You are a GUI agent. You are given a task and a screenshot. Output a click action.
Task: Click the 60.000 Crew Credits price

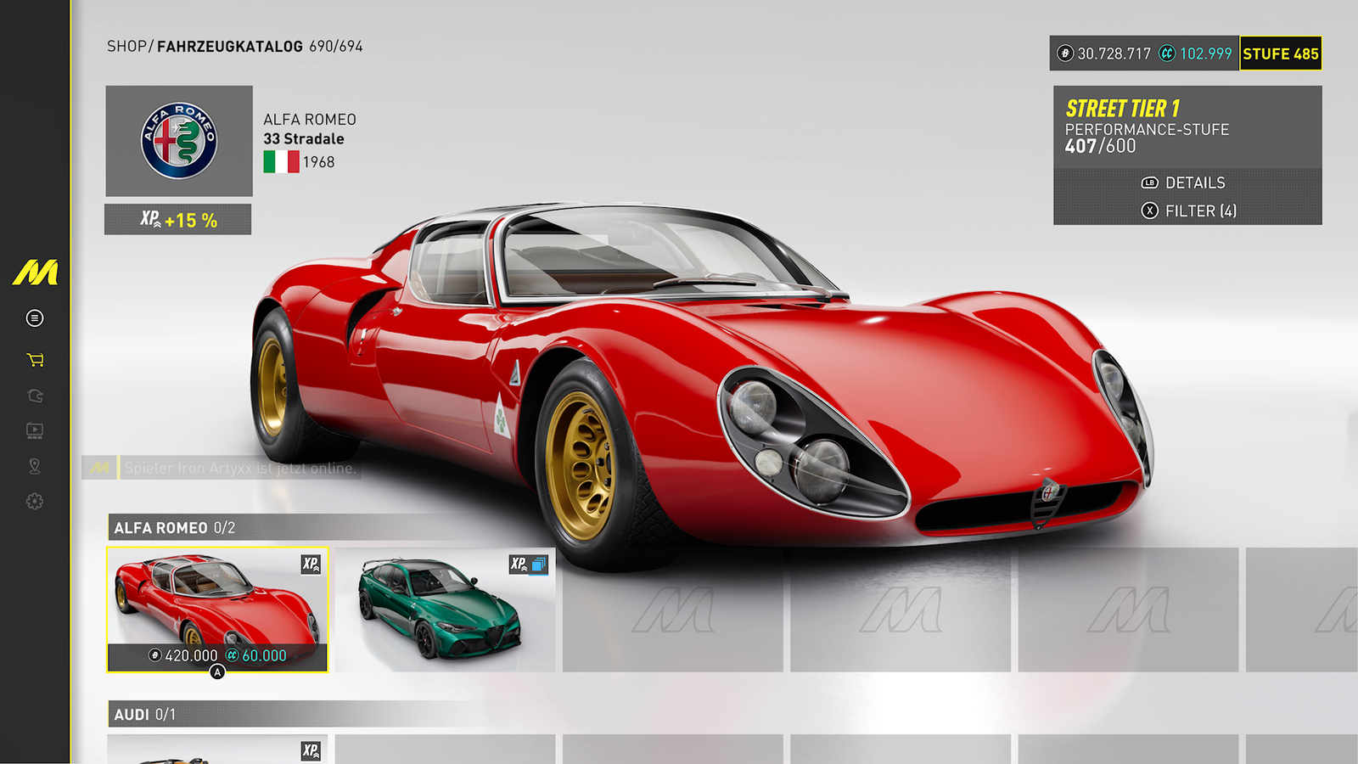[x=265, y=655]
